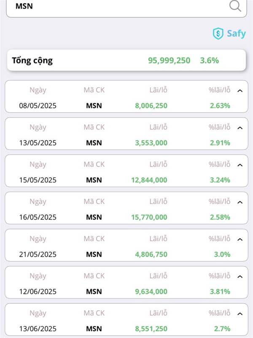
Task: Tap MSN ticker in 13/06/2025 row
Action: 94,329
